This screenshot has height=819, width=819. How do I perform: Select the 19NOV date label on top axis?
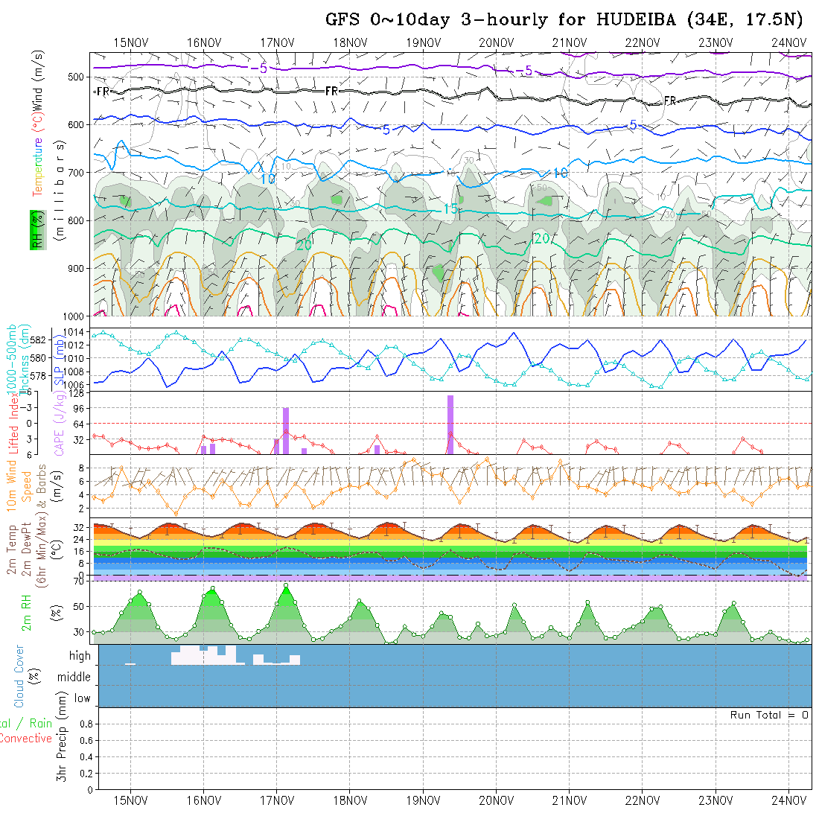click(423, 42)
